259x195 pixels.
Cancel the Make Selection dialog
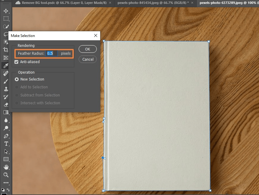point(88,59)
